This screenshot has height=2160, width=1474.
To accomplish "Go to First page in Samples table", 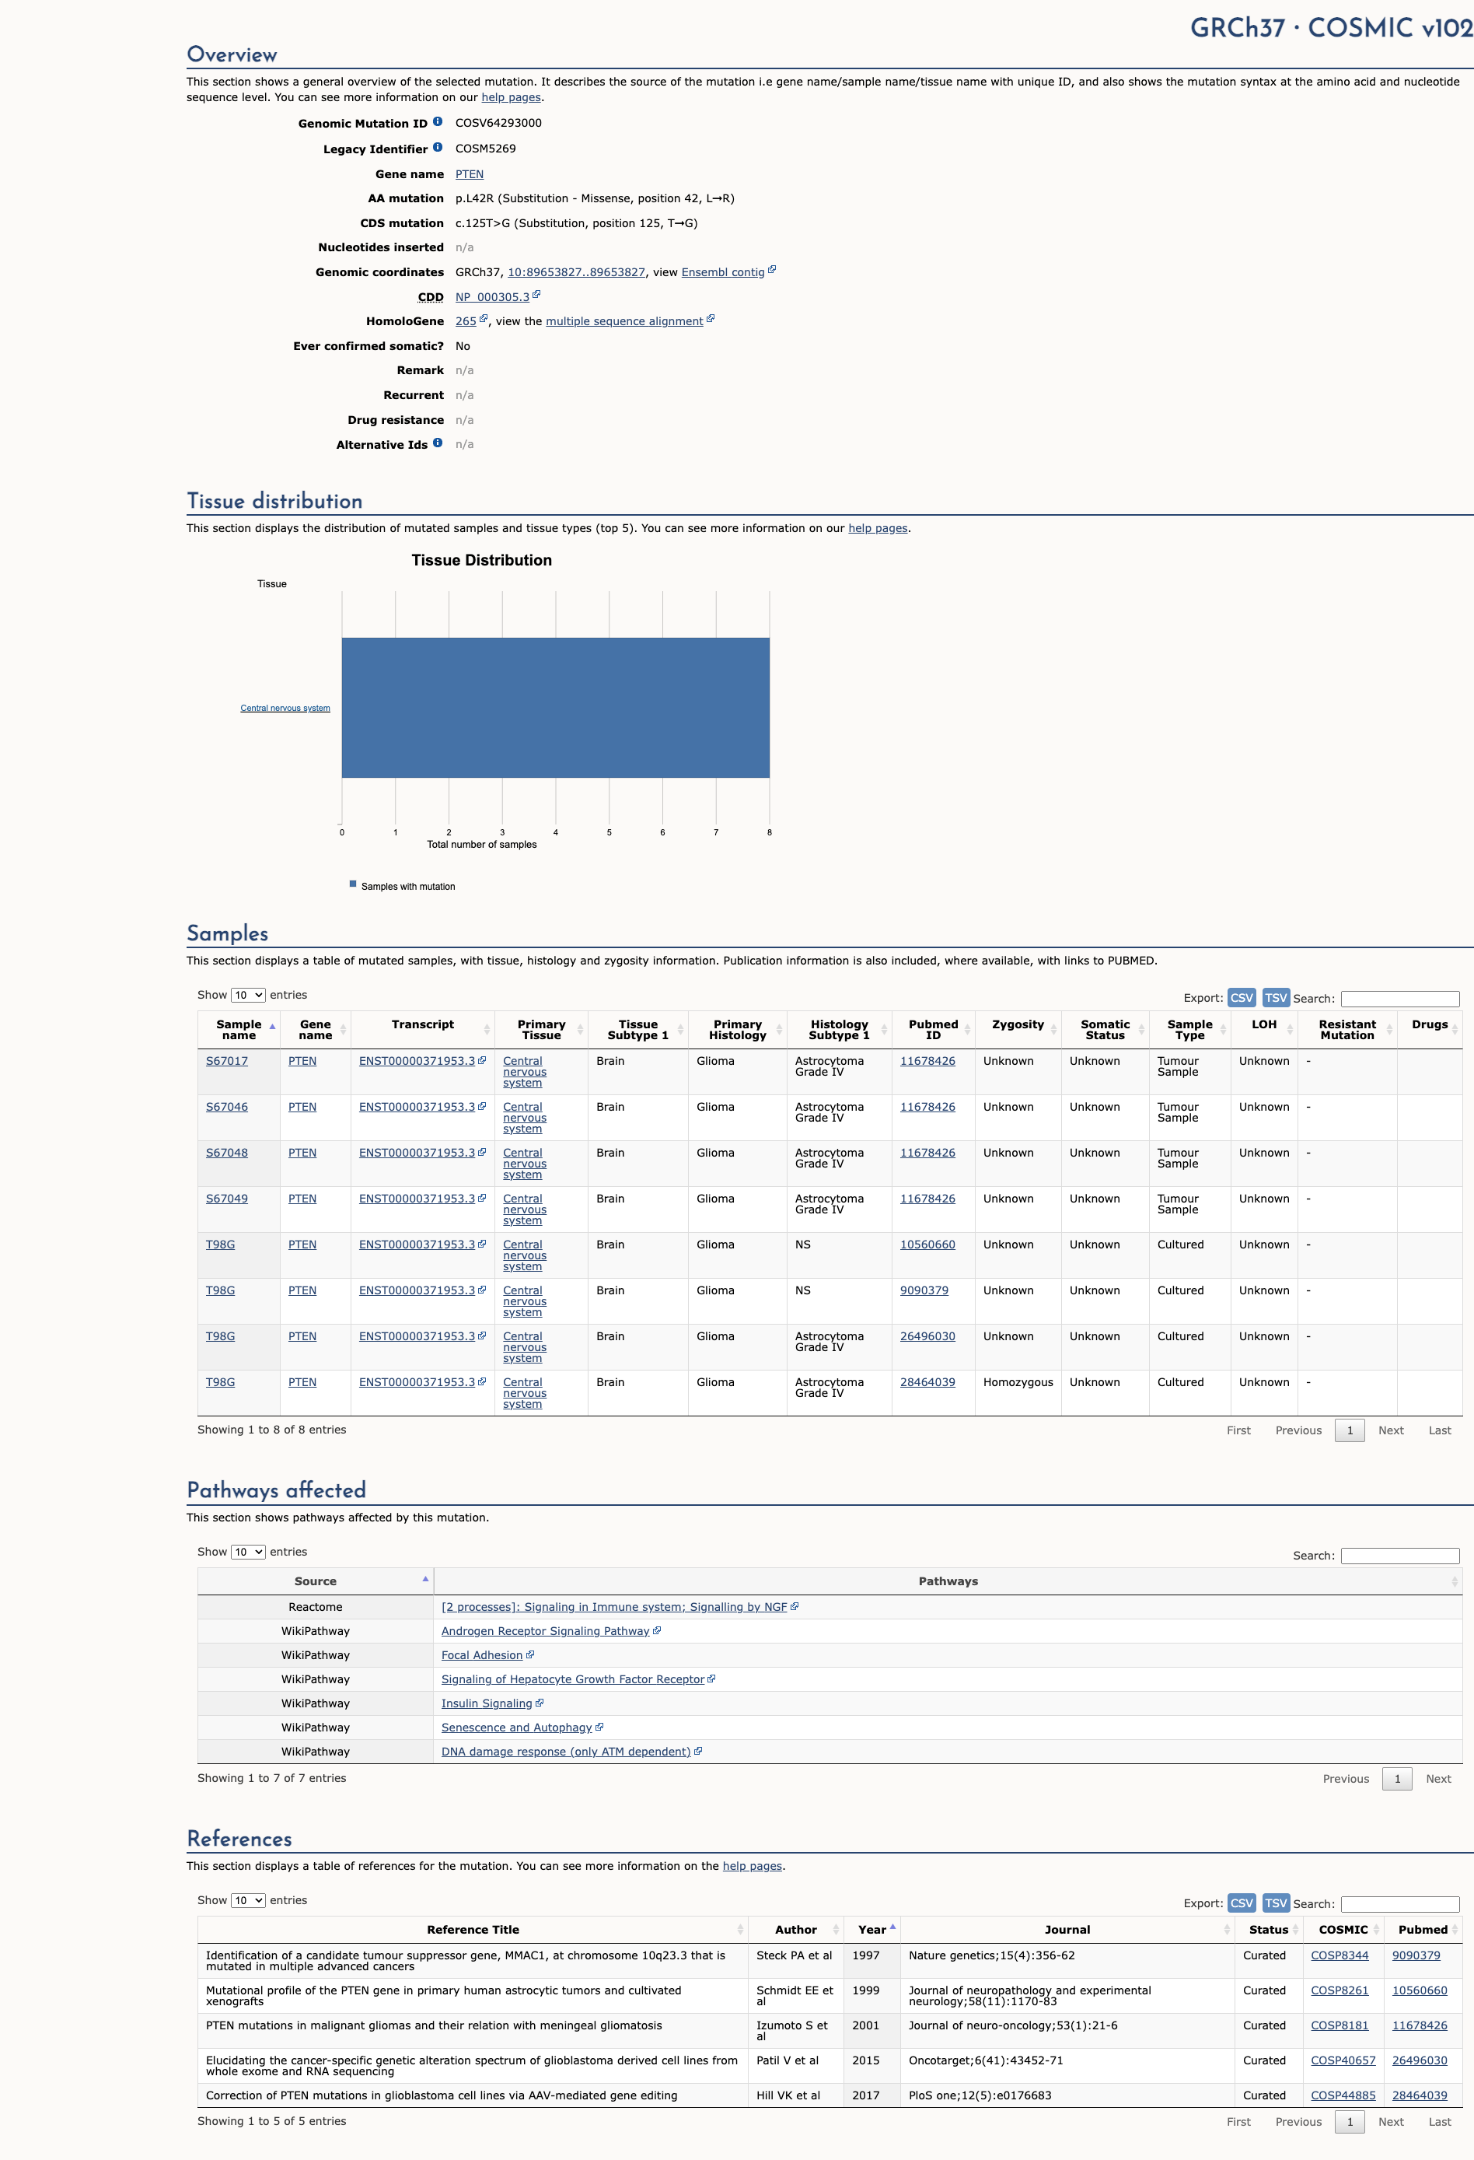I will click(1238, 1430).
